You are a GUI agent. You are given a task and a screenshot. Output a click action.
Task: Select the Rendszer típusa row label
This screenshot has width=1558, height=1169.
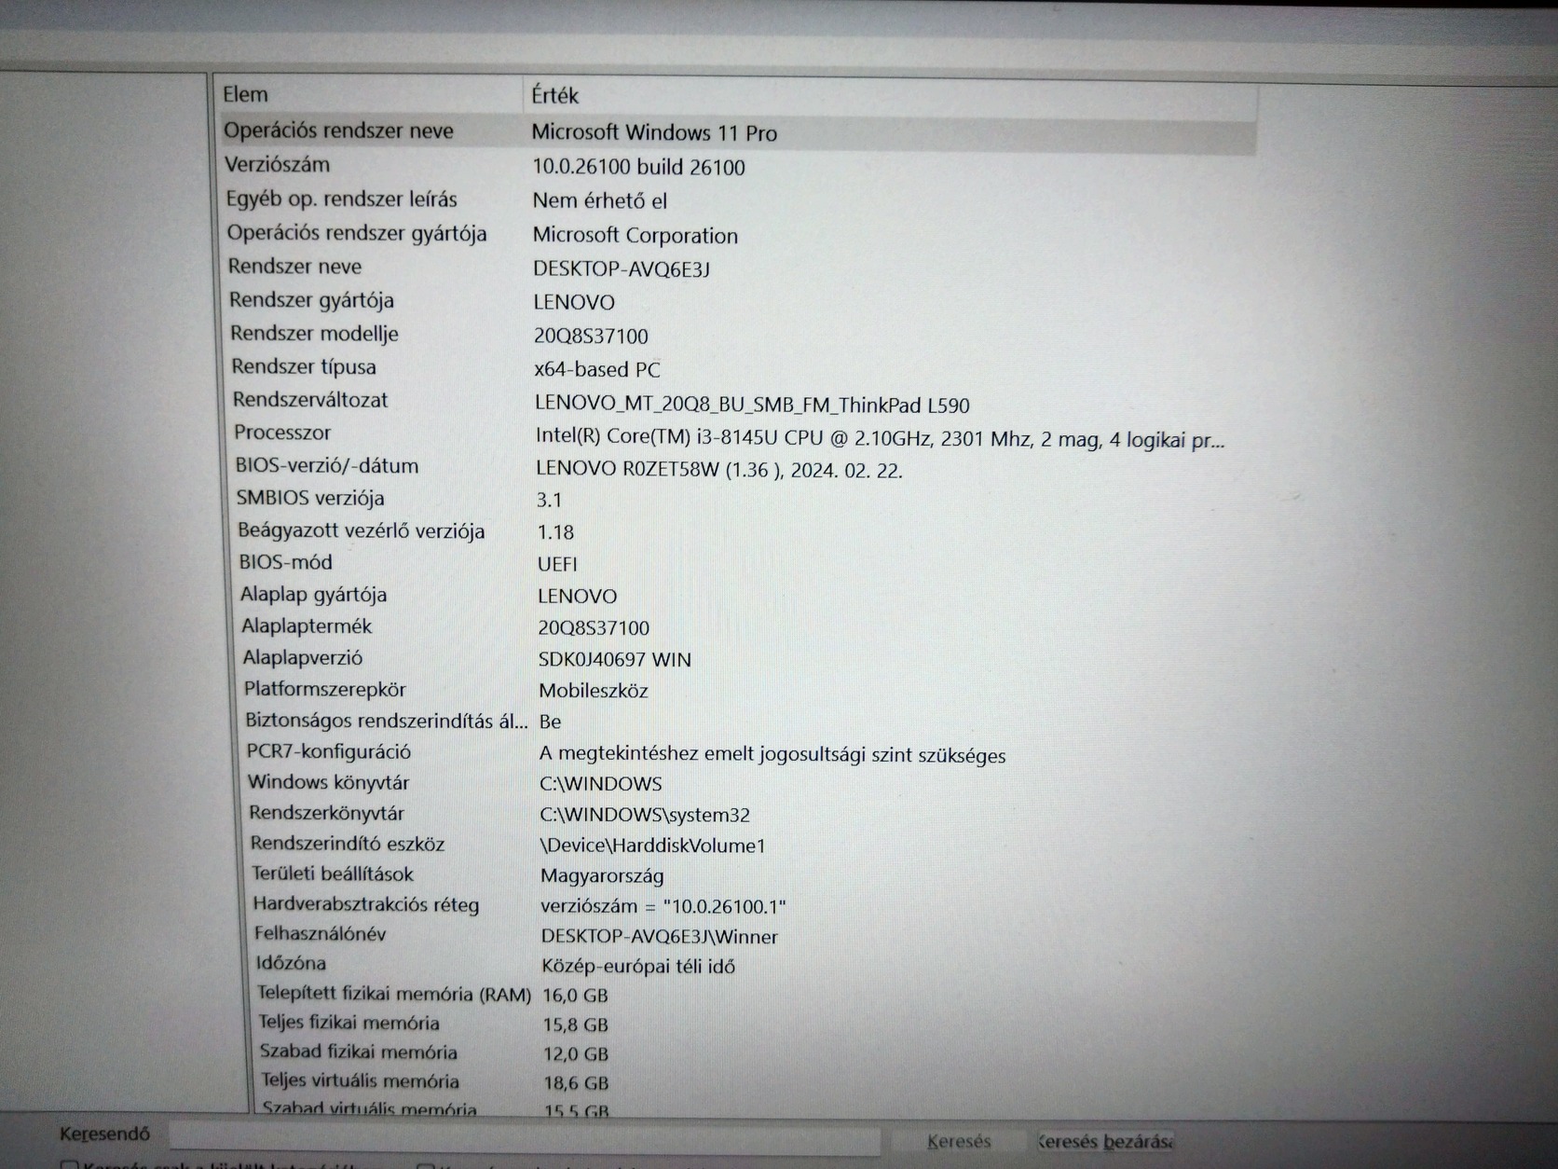[x=304, y=367]
